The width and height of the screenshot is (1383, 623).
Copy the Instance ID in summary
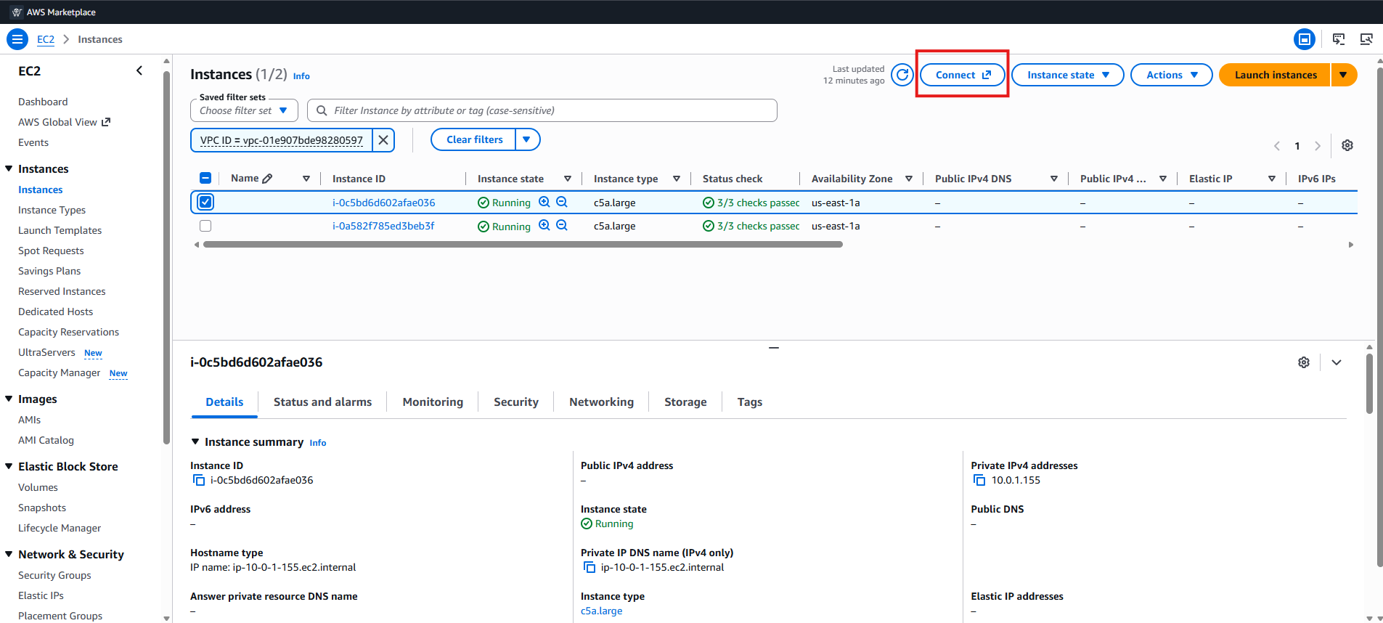(x=199, y=480)
